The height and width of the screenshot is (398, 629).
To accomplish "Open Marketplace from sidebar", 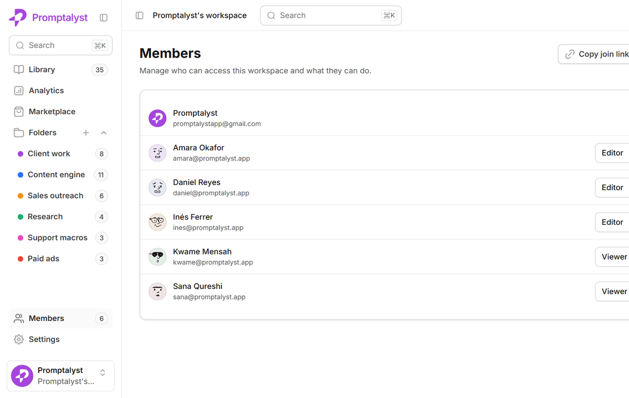I will click(61, 112).
